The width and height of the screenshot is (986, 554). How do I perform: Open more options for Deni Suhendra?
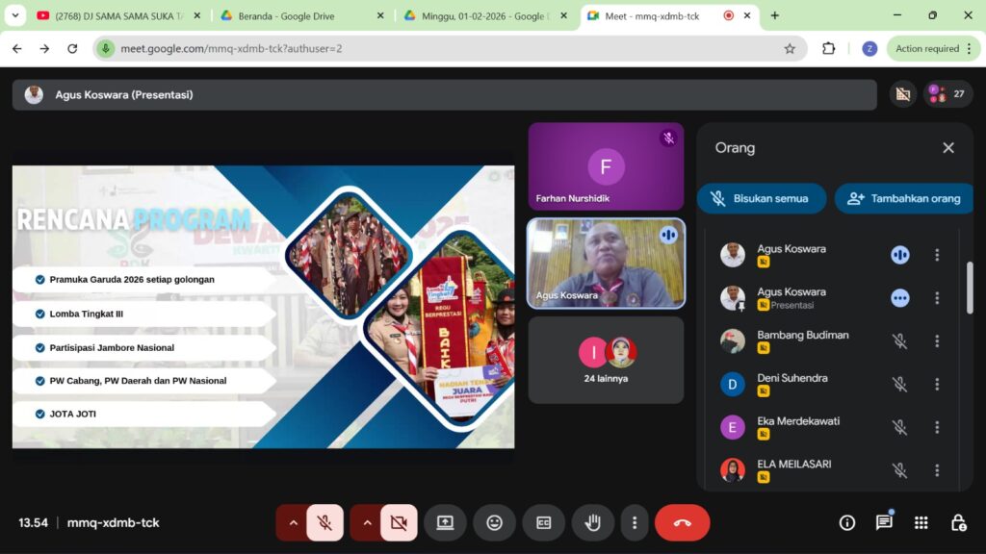click(936, 385)
